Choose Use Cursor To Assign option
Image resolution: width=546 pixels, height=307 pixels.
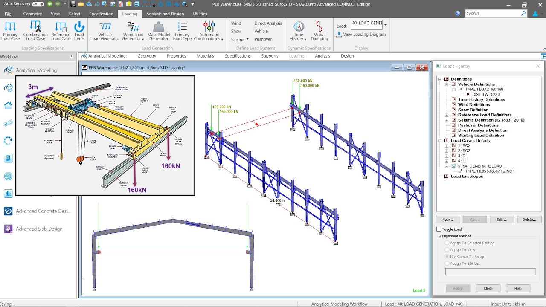coord(447,257)
